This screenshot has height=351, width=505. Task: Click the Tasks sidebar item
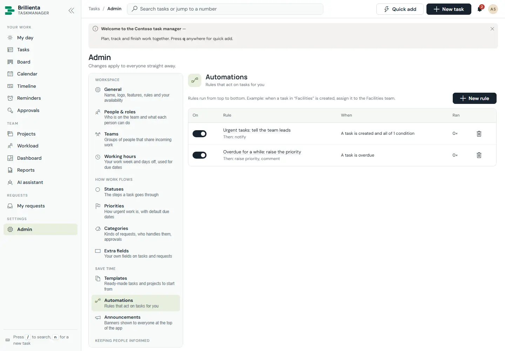(x=40, y=49)
